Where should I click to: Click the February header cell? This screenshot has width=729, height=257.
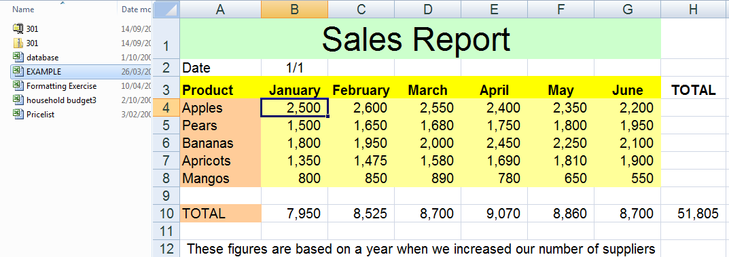(361, 87)
